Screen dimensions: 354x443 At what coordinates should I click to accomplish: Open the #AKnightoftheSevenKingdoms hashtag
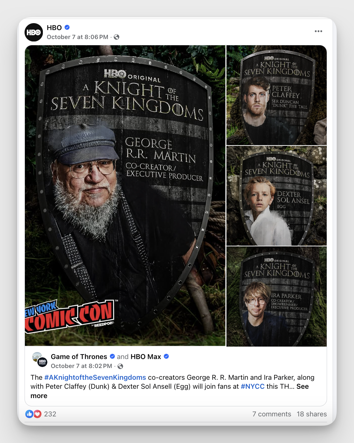(95, 377)
